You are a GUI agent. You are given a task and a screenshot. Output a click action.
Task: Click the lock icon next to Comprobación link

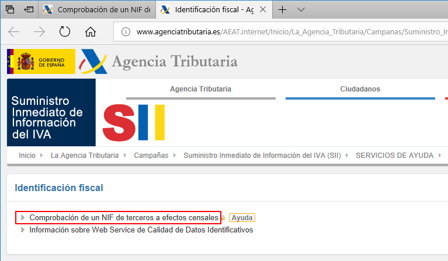(223, 218)
